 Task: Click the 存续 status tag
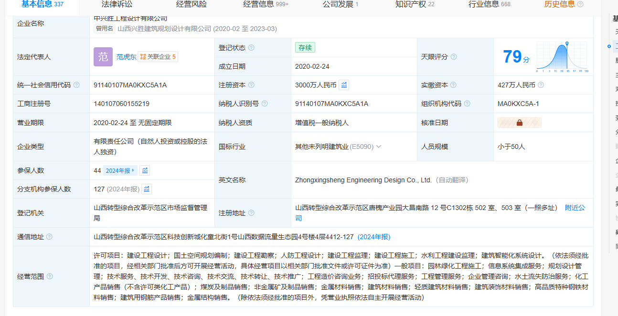[305, 48]
